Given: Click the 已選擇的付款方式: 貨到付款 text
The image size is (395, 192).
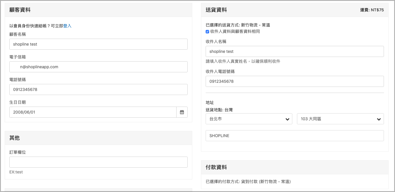Looking at the screenshot, I should (248, 182).
